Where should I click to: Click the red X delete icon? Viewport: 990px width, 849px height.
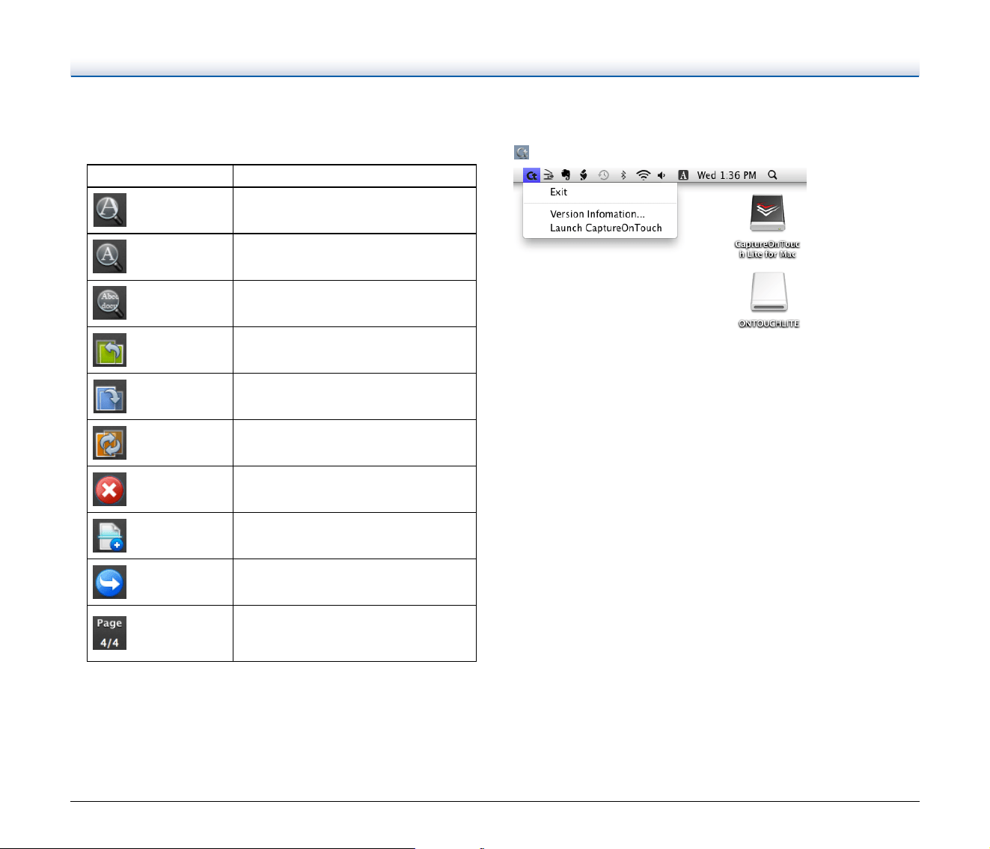(x=109, y=490)
